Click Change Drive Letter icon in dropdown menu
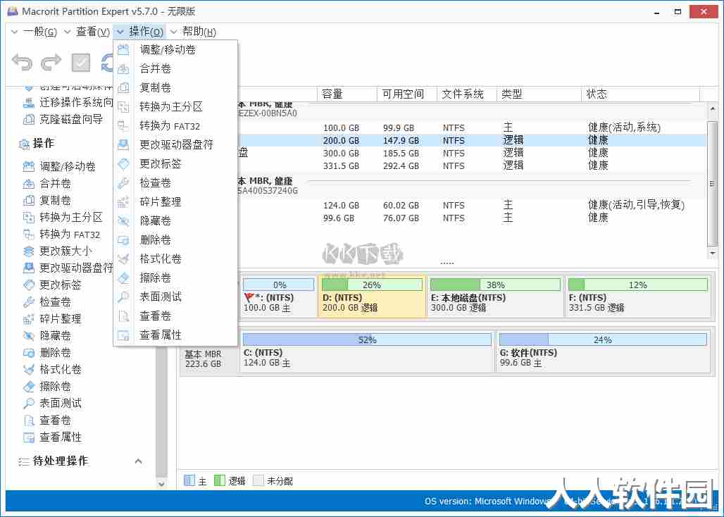 click(123, 145)
